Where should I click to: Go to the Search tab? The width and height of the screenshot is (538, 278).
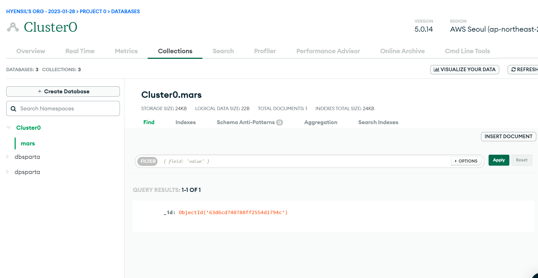point(223,51)
